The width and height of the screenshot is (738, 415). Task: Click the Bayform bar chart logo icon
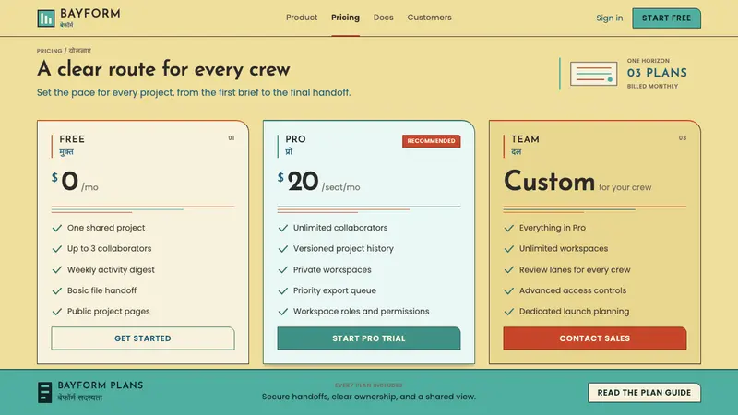tap(45, 18)
